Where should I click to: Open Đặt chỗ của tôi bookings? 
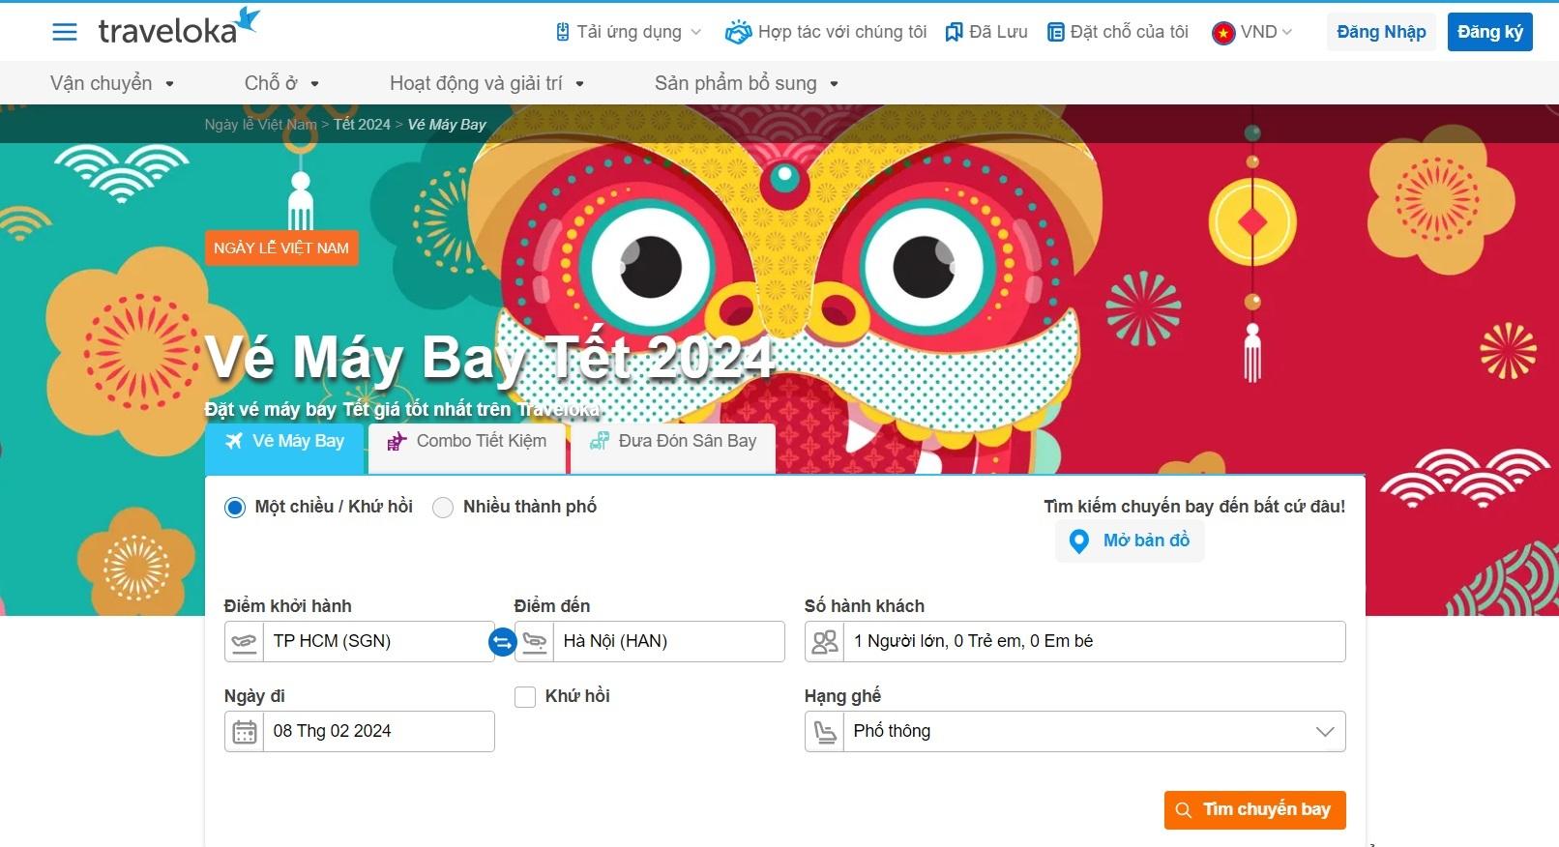tap(1118, 32)
